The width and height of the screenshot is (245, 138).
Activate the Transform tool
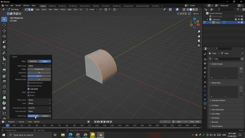[x=4, y=47]
